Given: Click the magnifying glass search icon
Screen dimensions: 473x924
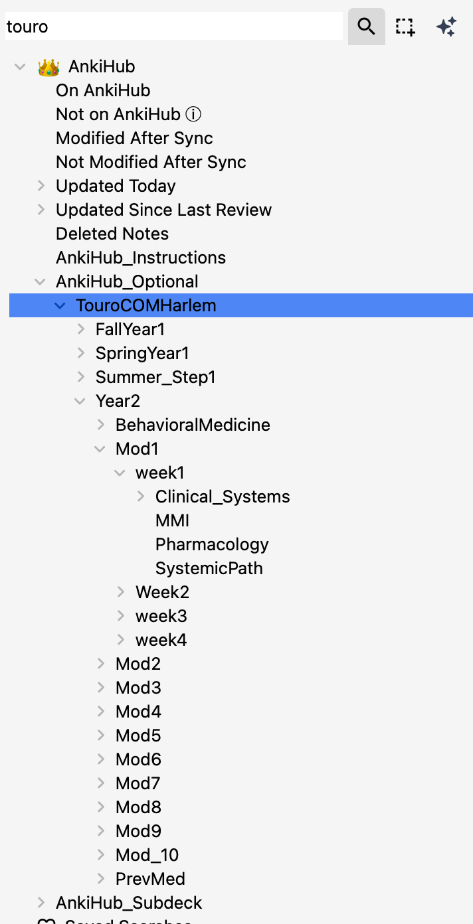Looking at the screenshot, I should point(366,27).
